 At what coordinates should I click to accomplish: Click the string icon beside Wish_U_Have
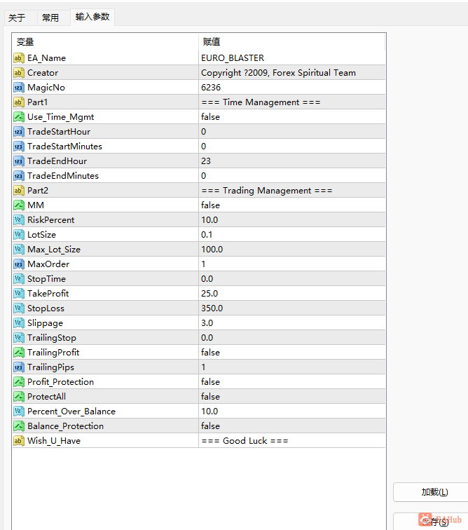pyautogui.click(x=19, y=441)
